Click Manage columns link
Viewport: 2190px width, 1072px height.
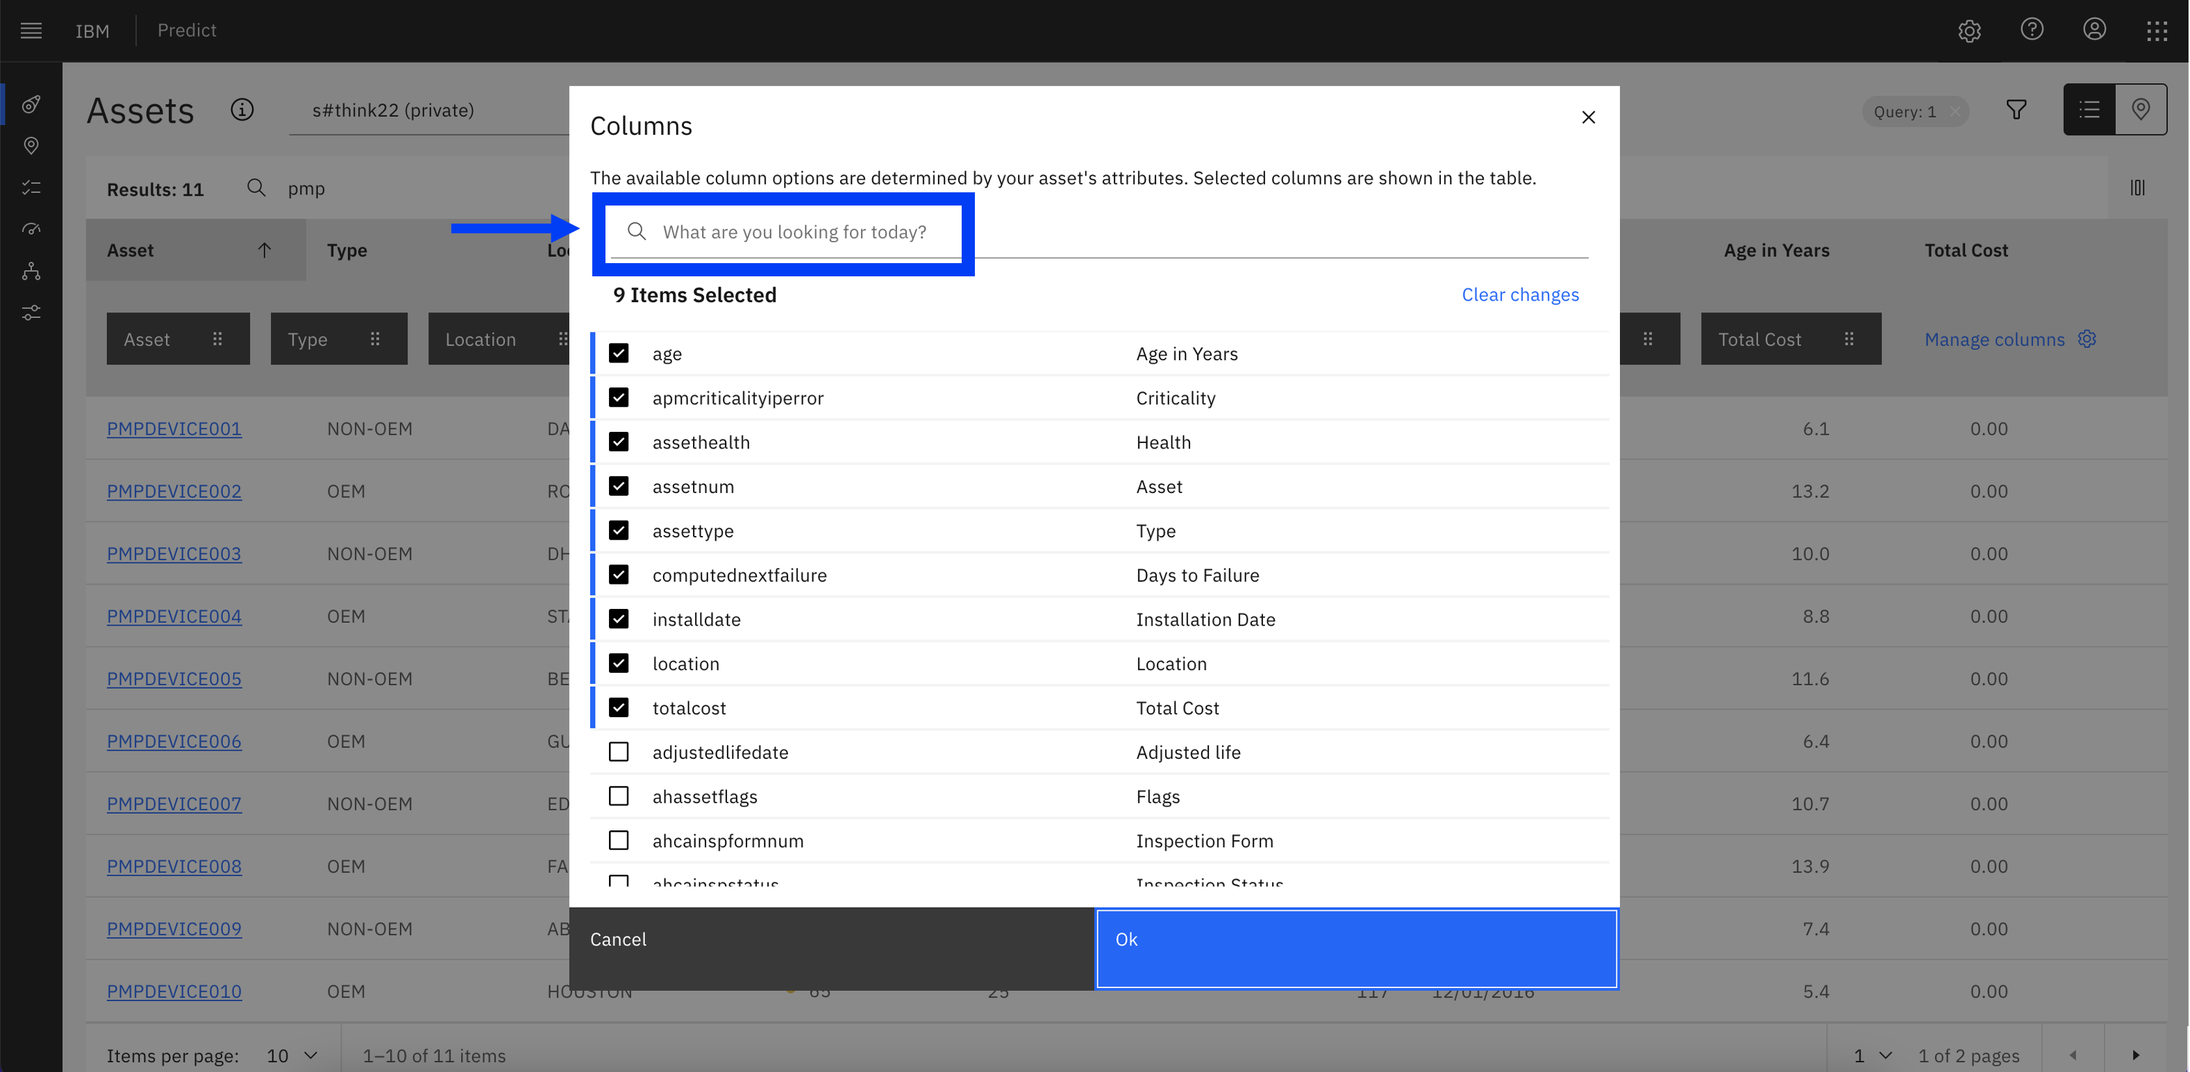coord(1994,340)
